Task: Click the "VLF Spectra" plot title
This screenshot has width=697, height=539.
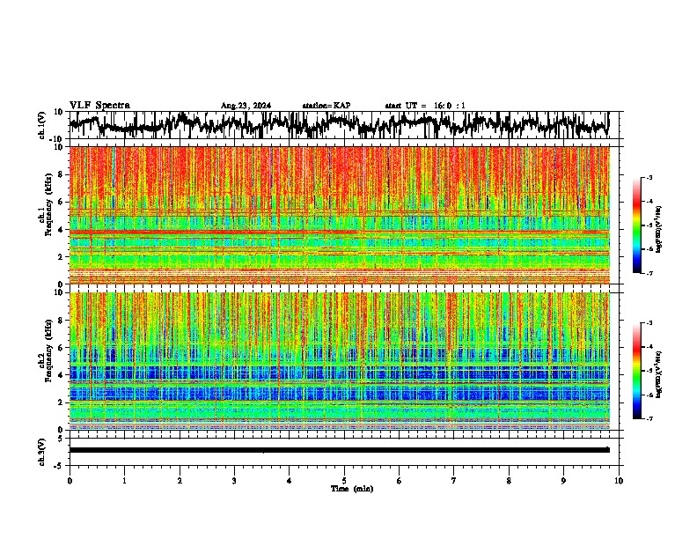Action: 99,106
